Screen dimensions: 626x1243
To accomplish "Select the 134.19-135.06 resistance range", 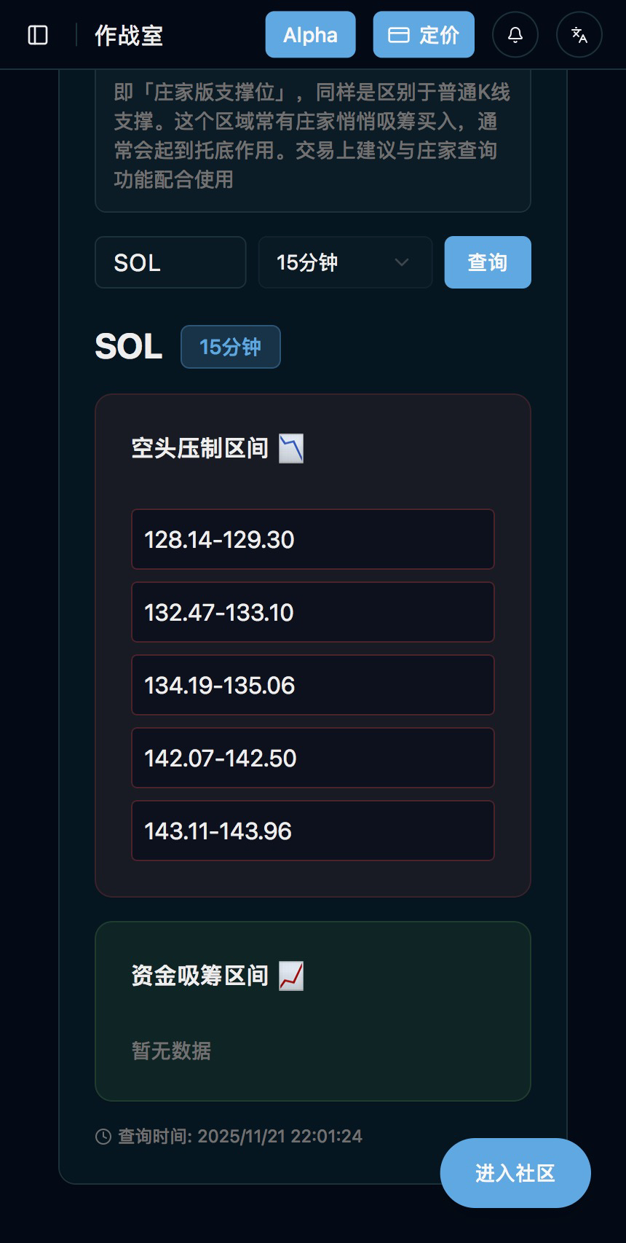I will 313,685.
